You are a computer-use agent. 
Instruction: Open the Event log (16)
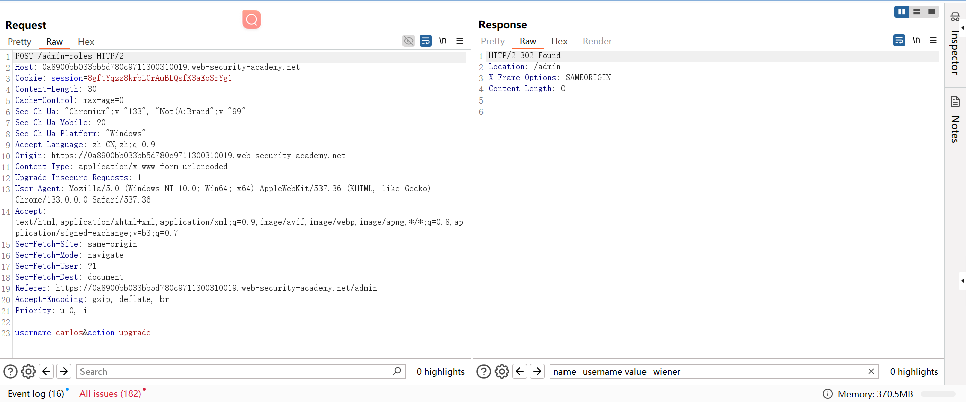click(36, 394)
